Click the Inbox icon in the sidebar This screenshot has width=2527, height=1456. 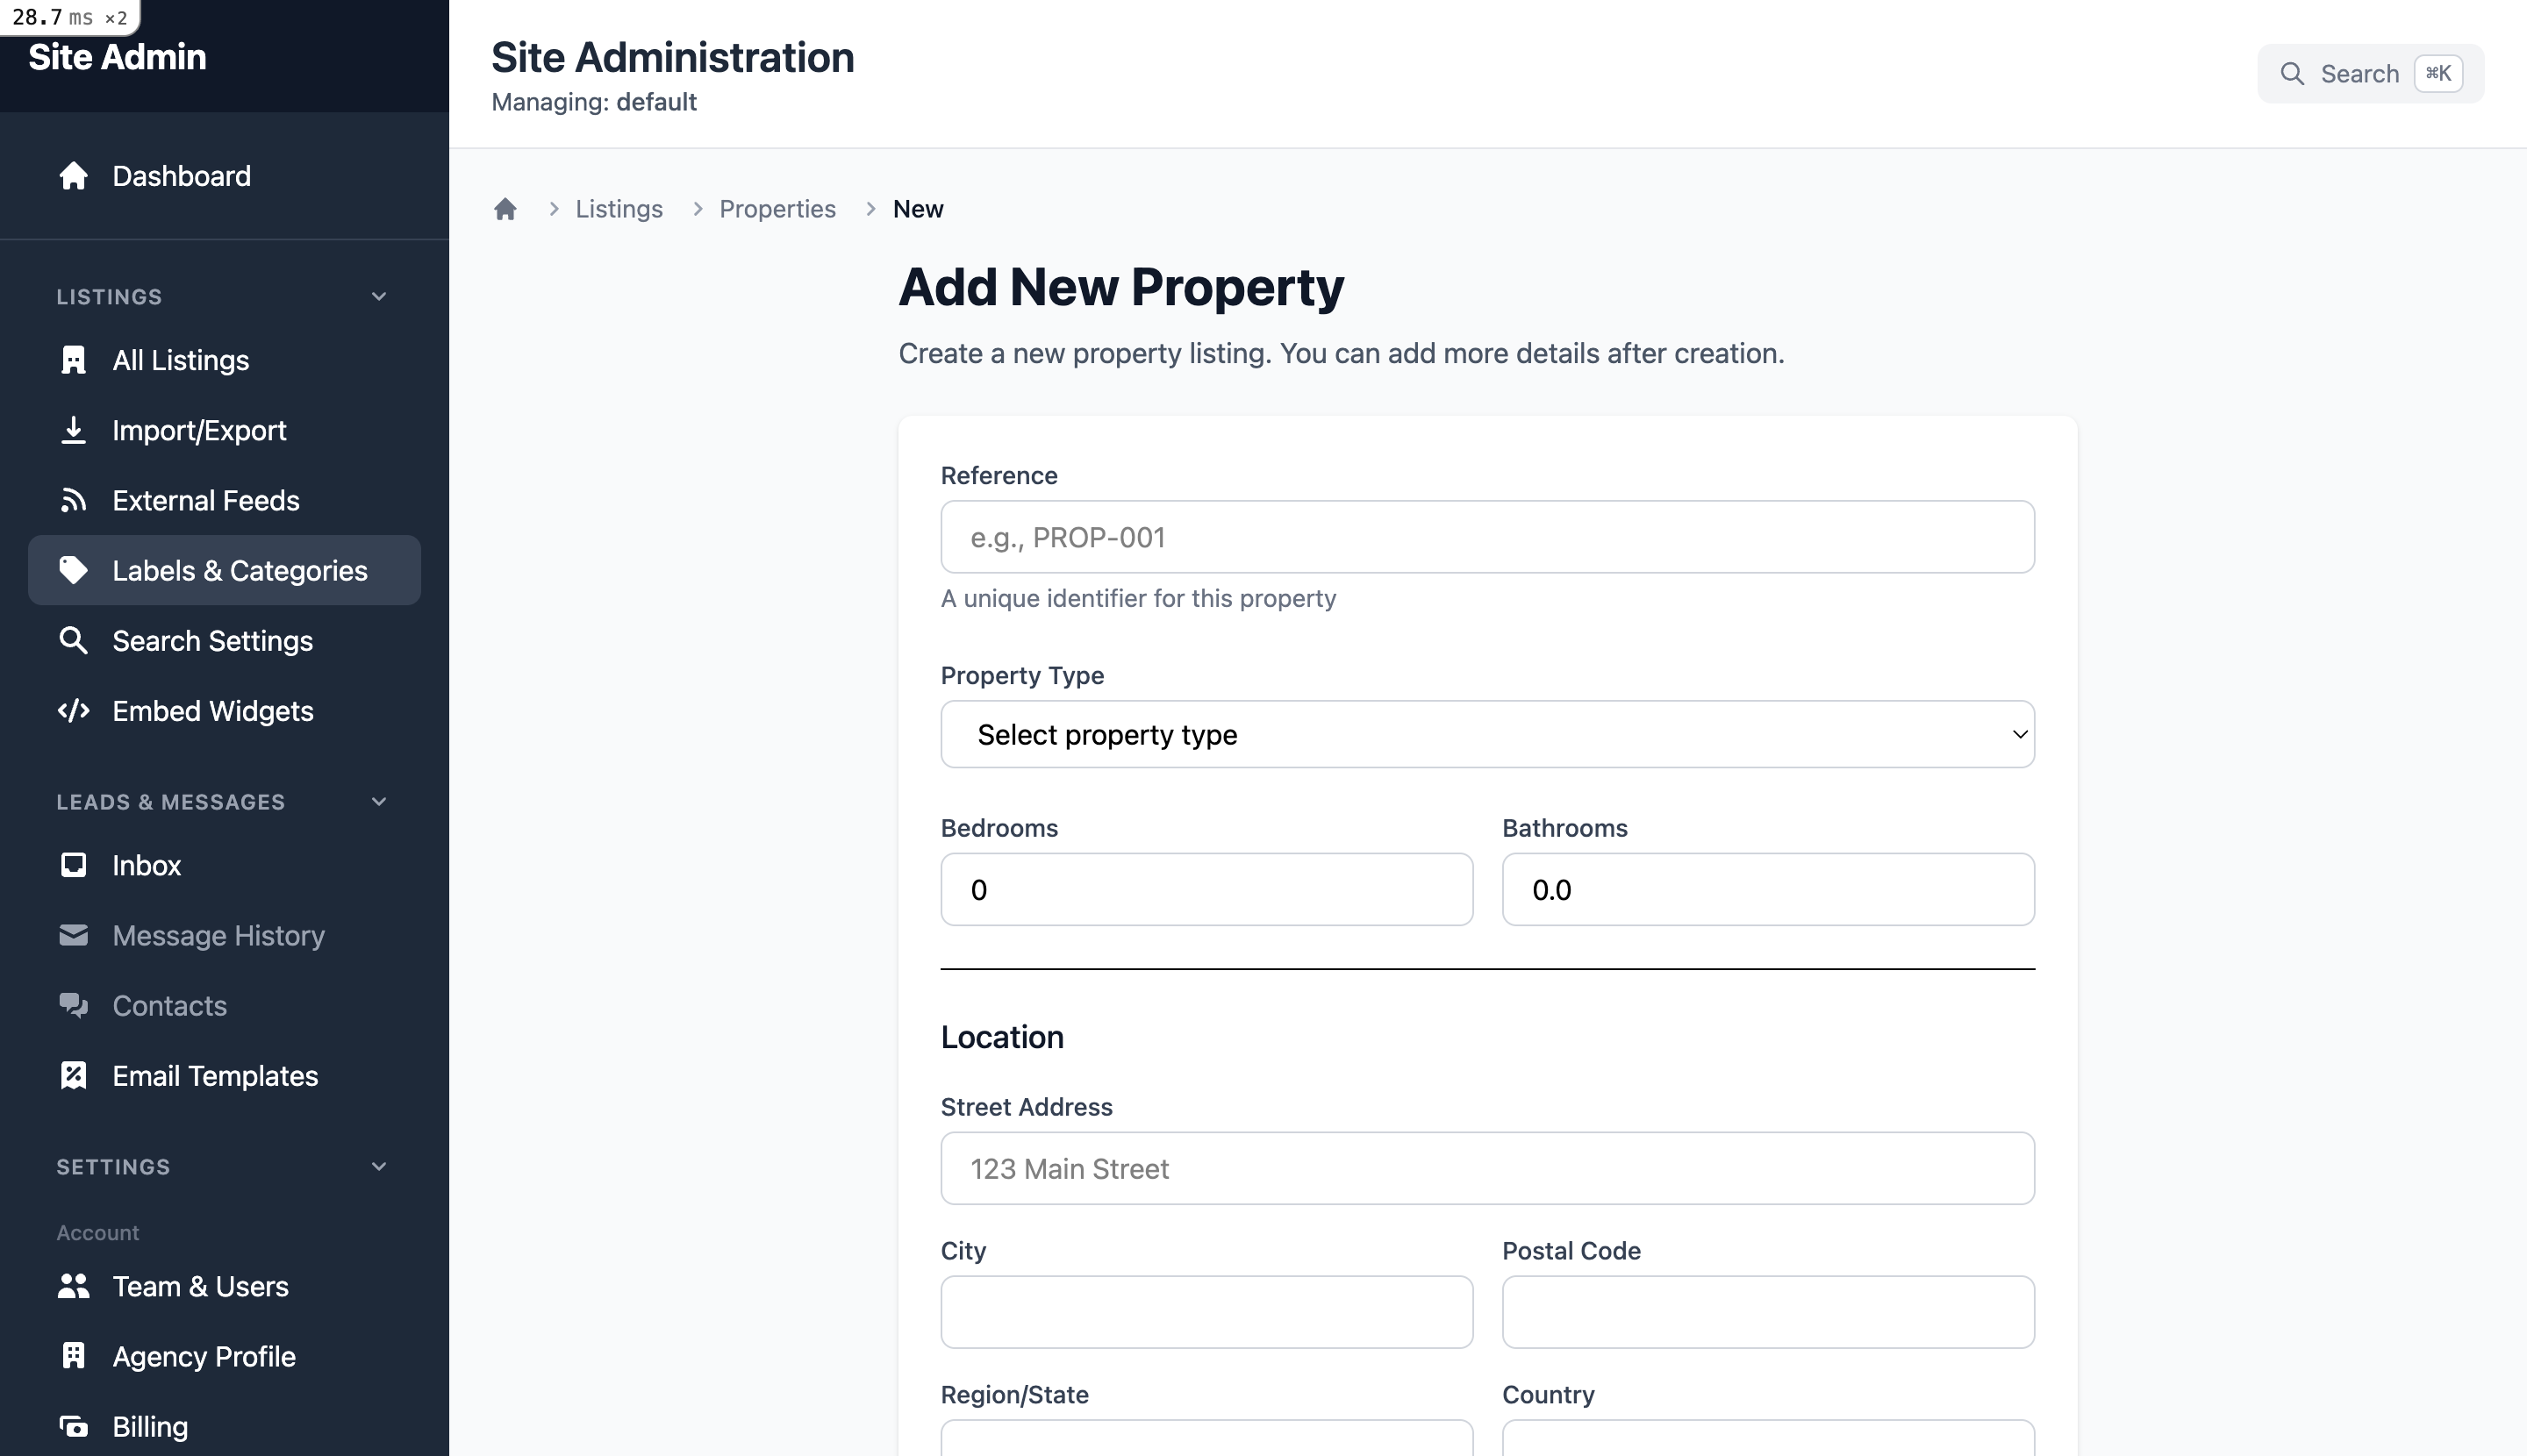pos(74,865)
